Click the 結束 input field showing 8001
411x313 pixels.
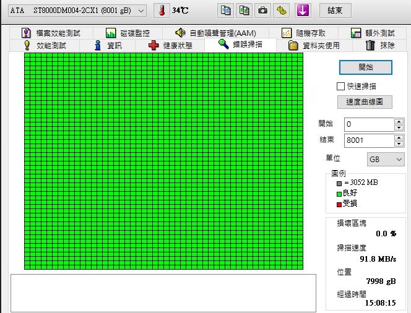coord(369,140)
